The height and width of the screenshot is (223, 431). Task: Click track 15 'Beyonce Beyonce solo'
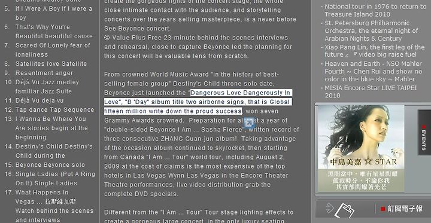[50, 165]
